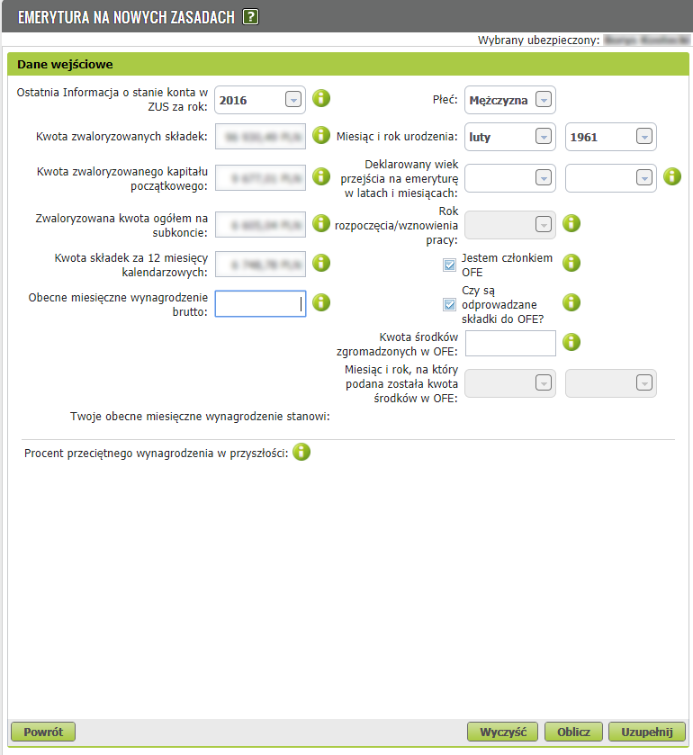The image size is (693, 755).
Task: Click Zwaloryzowana kwota ogółem na subkoncie field
Action: pyautogui.click(x=260, y=224)
